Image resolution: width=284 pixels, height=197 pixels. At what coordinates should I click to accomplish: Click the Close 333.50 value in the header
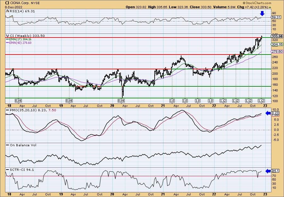coord(200,7)
